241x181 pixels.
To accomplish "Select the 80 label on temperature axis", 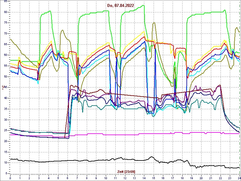I will [6, 12].
